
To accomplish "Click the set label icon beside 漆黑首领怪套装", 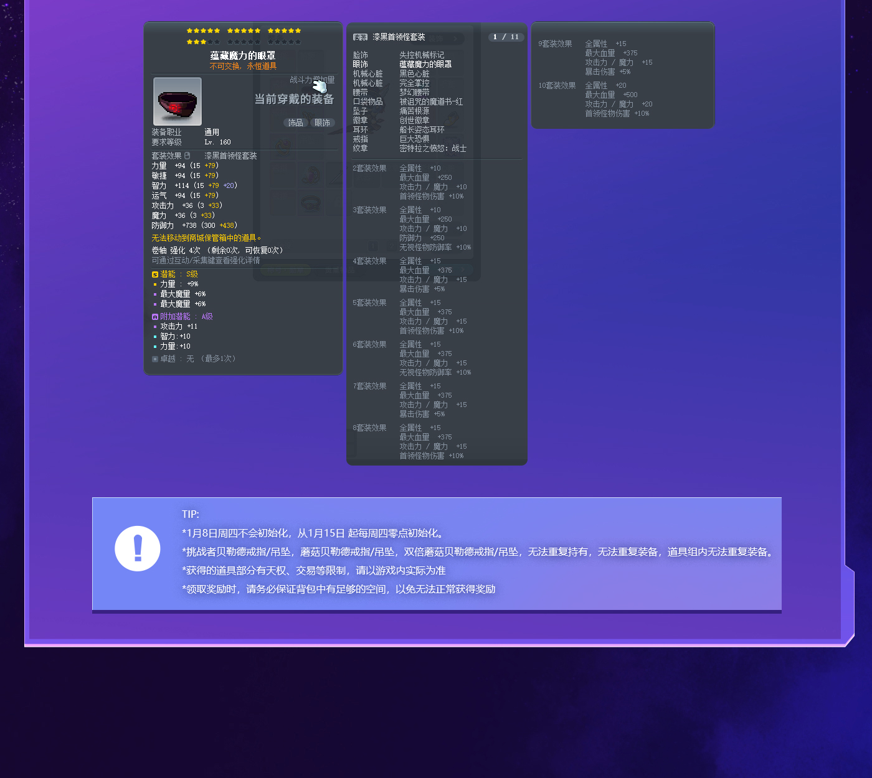I will point(360,37).
